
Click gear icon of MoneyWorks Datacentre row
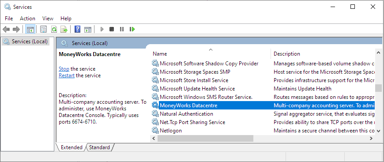[155, 105]
